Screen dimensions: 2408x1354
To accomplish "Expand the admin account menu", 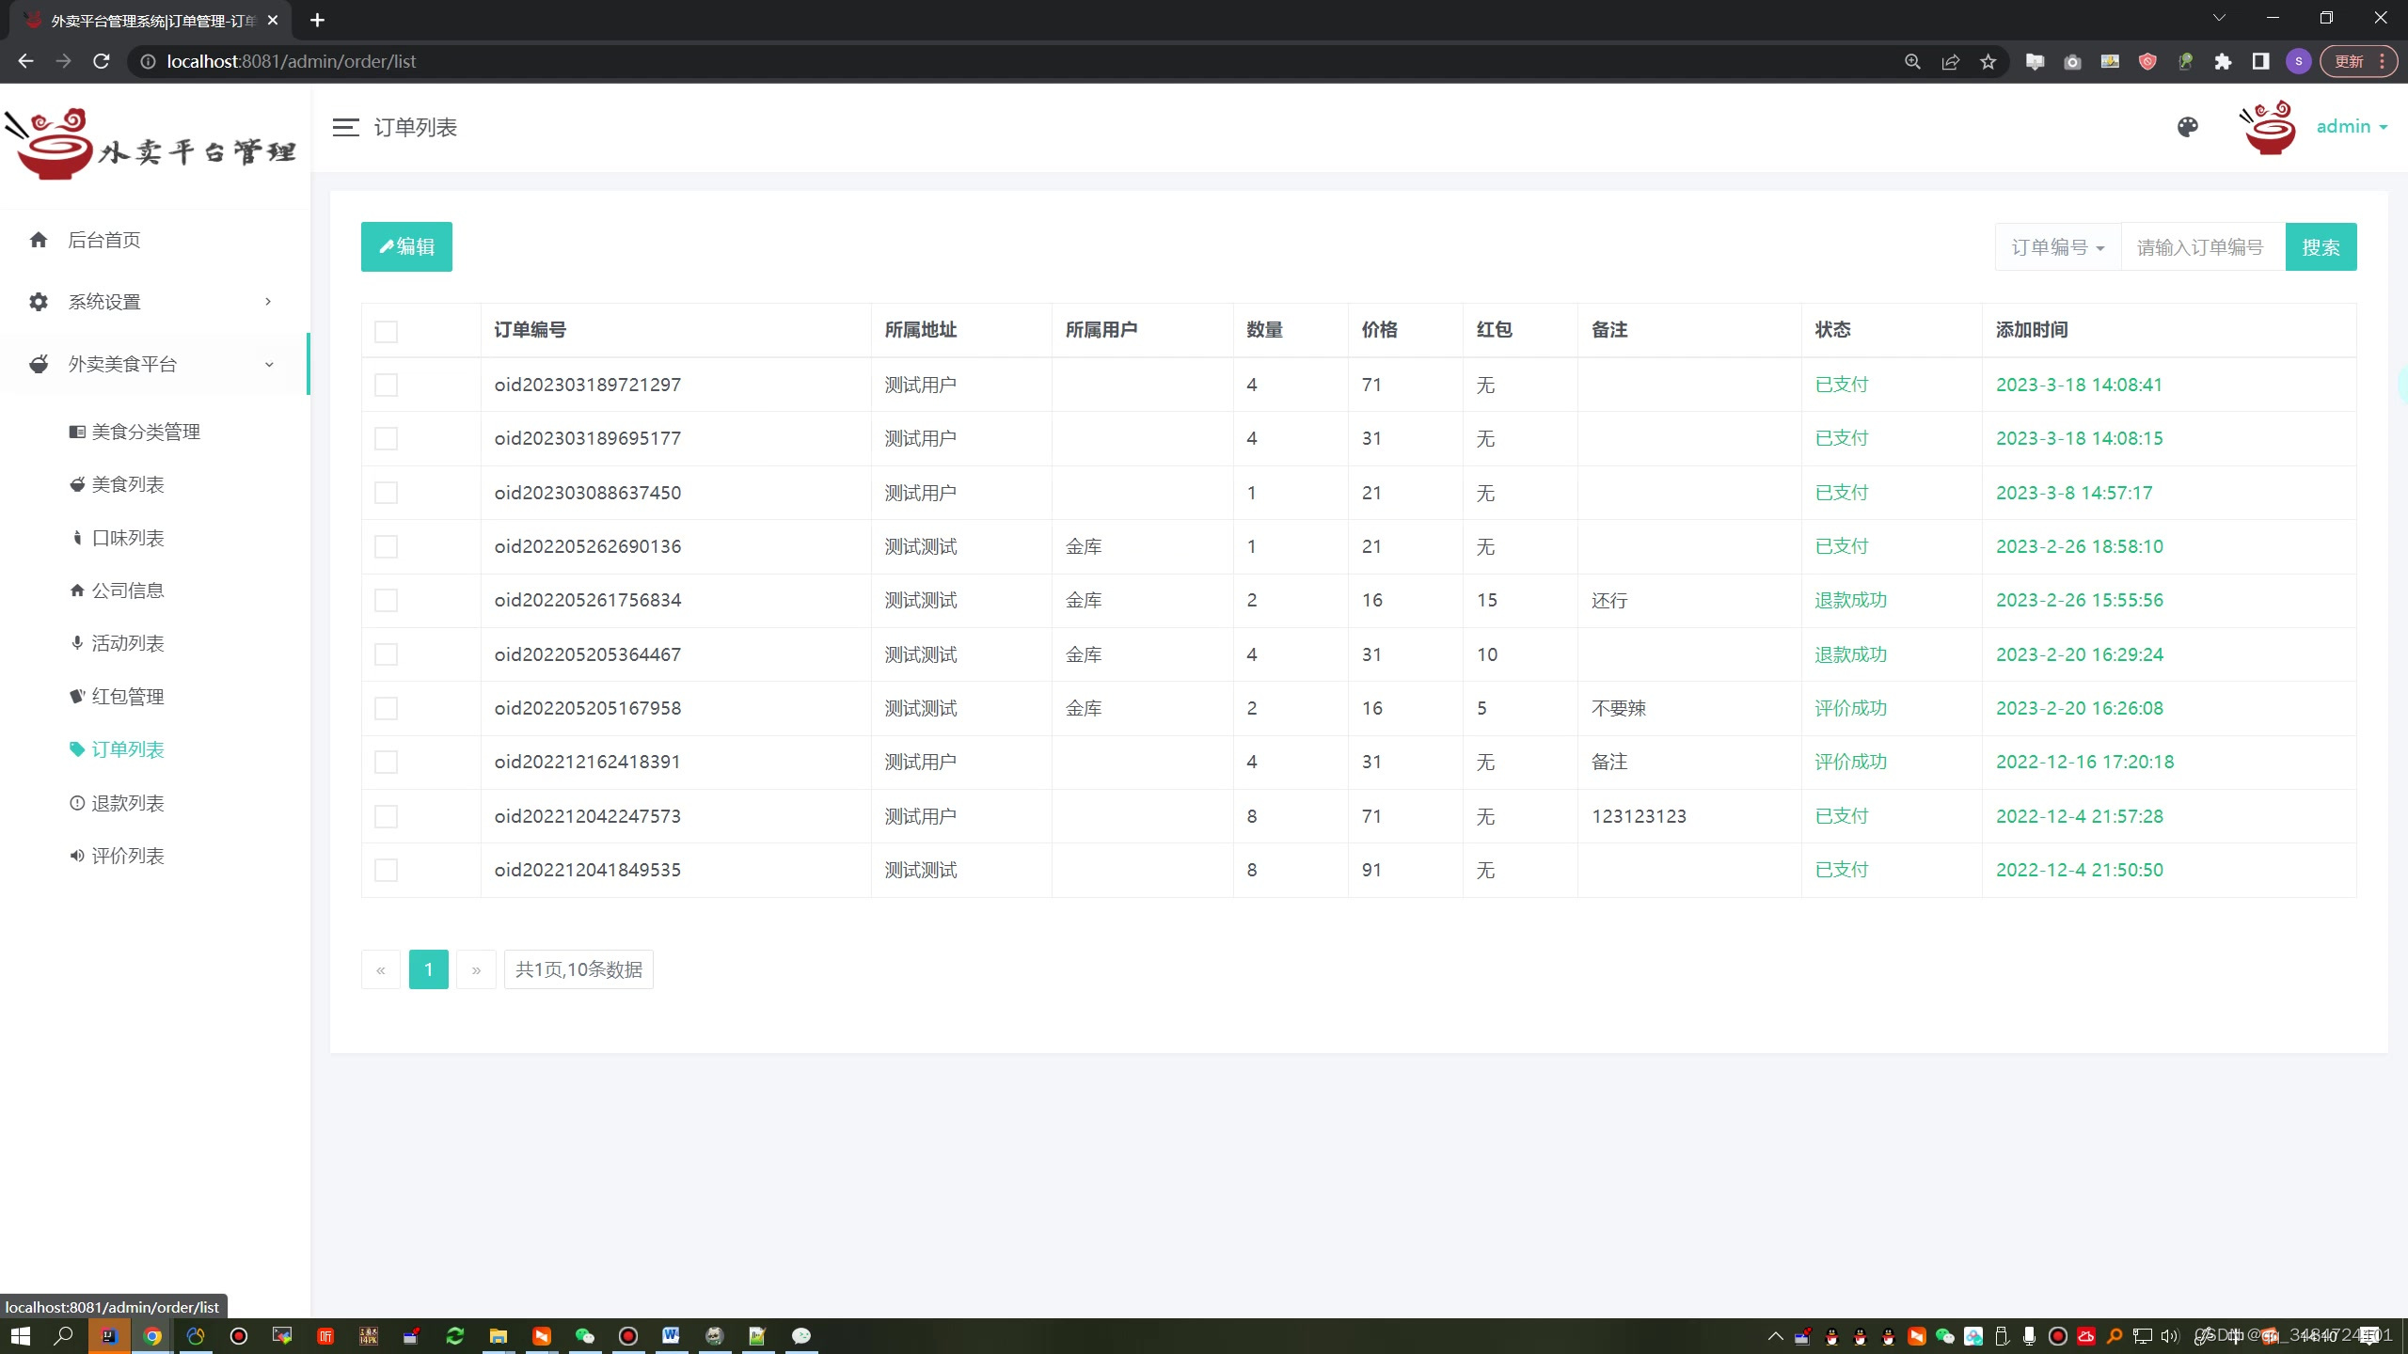I will 2352,126.
